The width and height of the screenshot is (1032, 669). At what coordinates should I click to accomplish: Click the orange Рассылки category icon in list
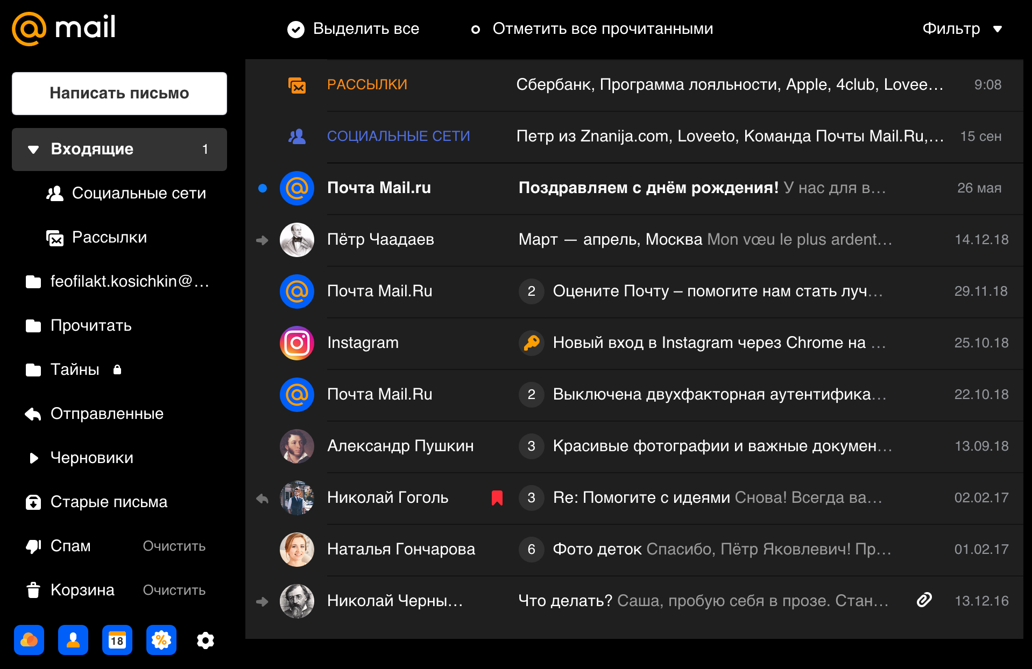pyautogui.click(x=297, y=85)
